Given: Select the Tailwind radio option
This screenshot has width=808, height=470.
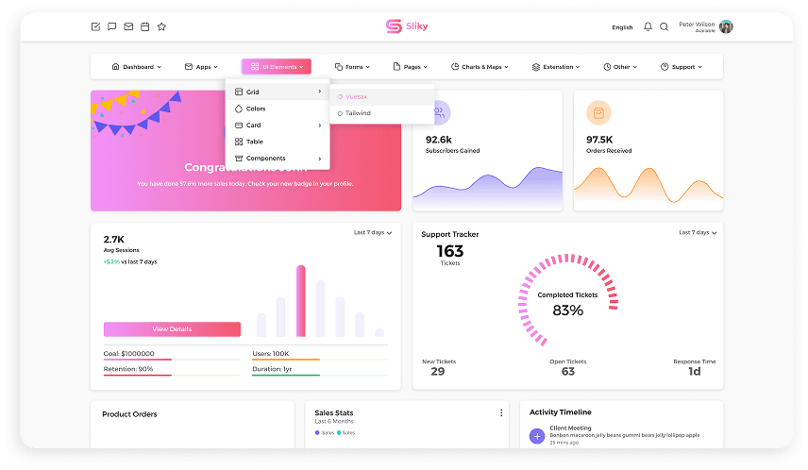Looking at the screenshot, I should (x=355, y=113).
